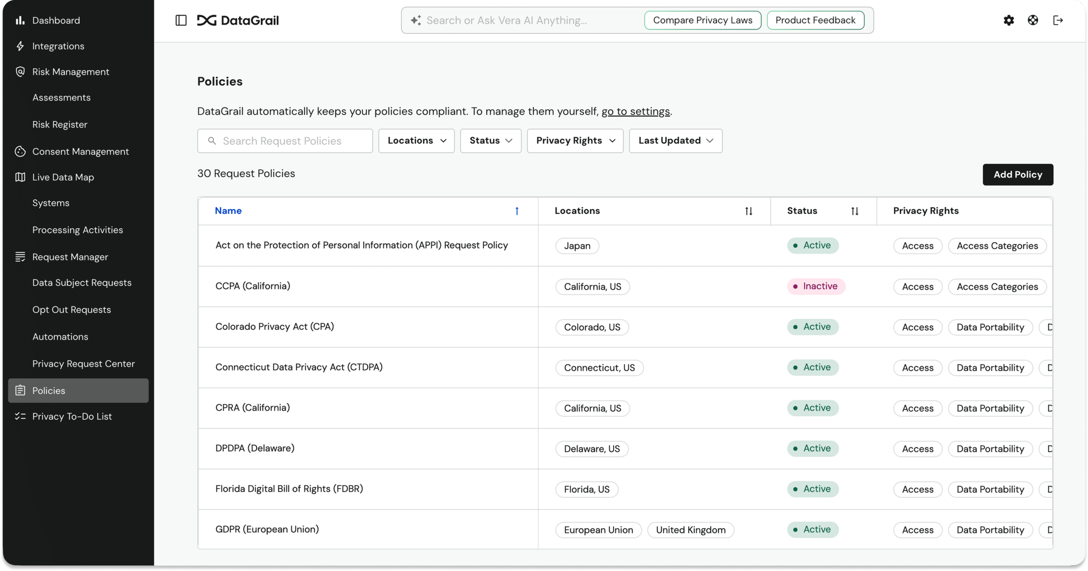Click the Live Data Map icon
The height and width of the screenshot is (571, 1088).
pyautogui.click(x=20, y=177)
